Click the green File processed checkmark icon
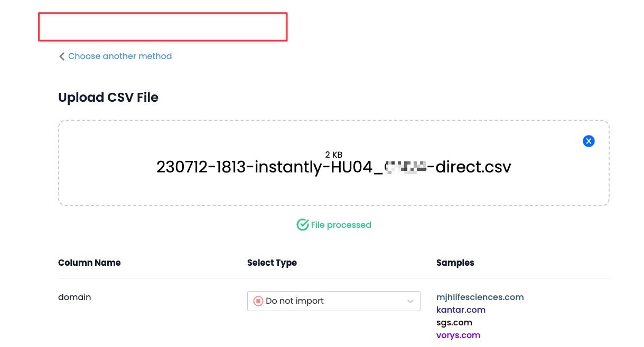The image size is (644, 347). [x=302, y=225]
